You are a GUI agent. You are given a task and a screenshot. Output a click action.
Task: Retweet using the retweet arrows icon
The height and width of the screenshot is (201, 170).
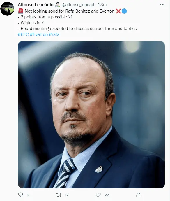pyautogui.click(x=59, y=195)
